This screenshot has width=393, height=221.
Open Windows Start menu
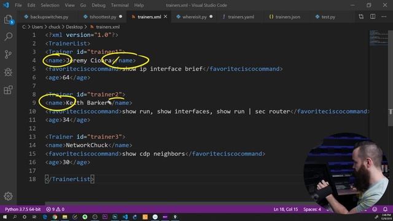click(5, 217)
